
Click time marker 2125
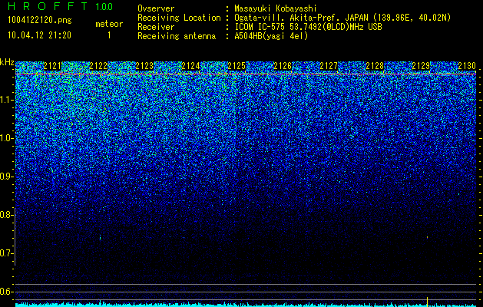coord(237,66)
